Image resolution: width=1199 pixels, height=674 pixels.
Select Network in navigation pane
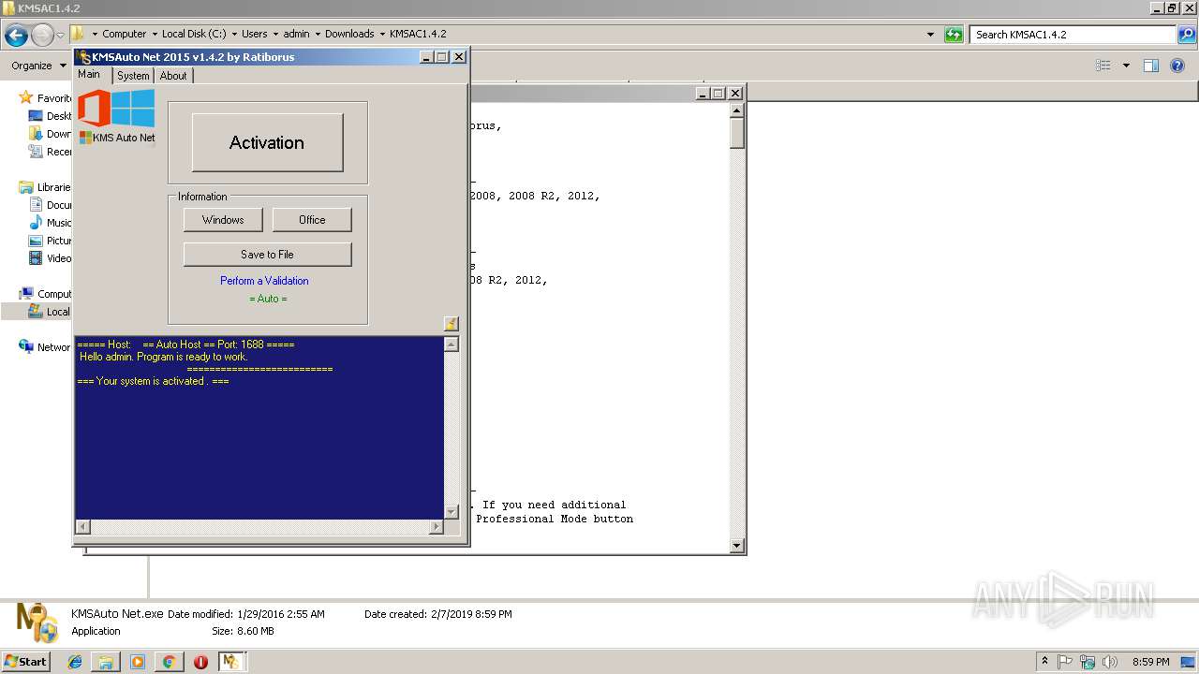pos(46,347)
